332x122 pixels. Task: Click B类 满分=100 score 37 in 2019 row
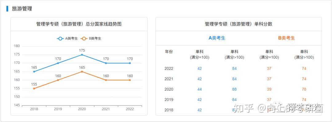[269, 100]
